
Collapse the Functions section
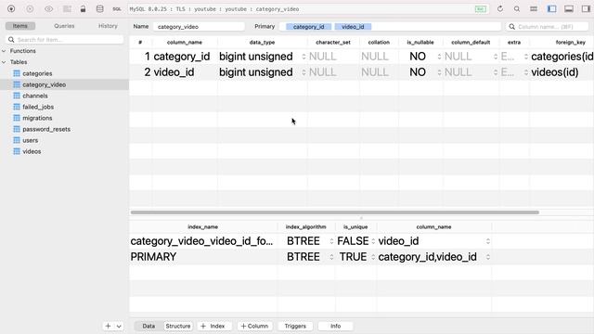point(4,51)
